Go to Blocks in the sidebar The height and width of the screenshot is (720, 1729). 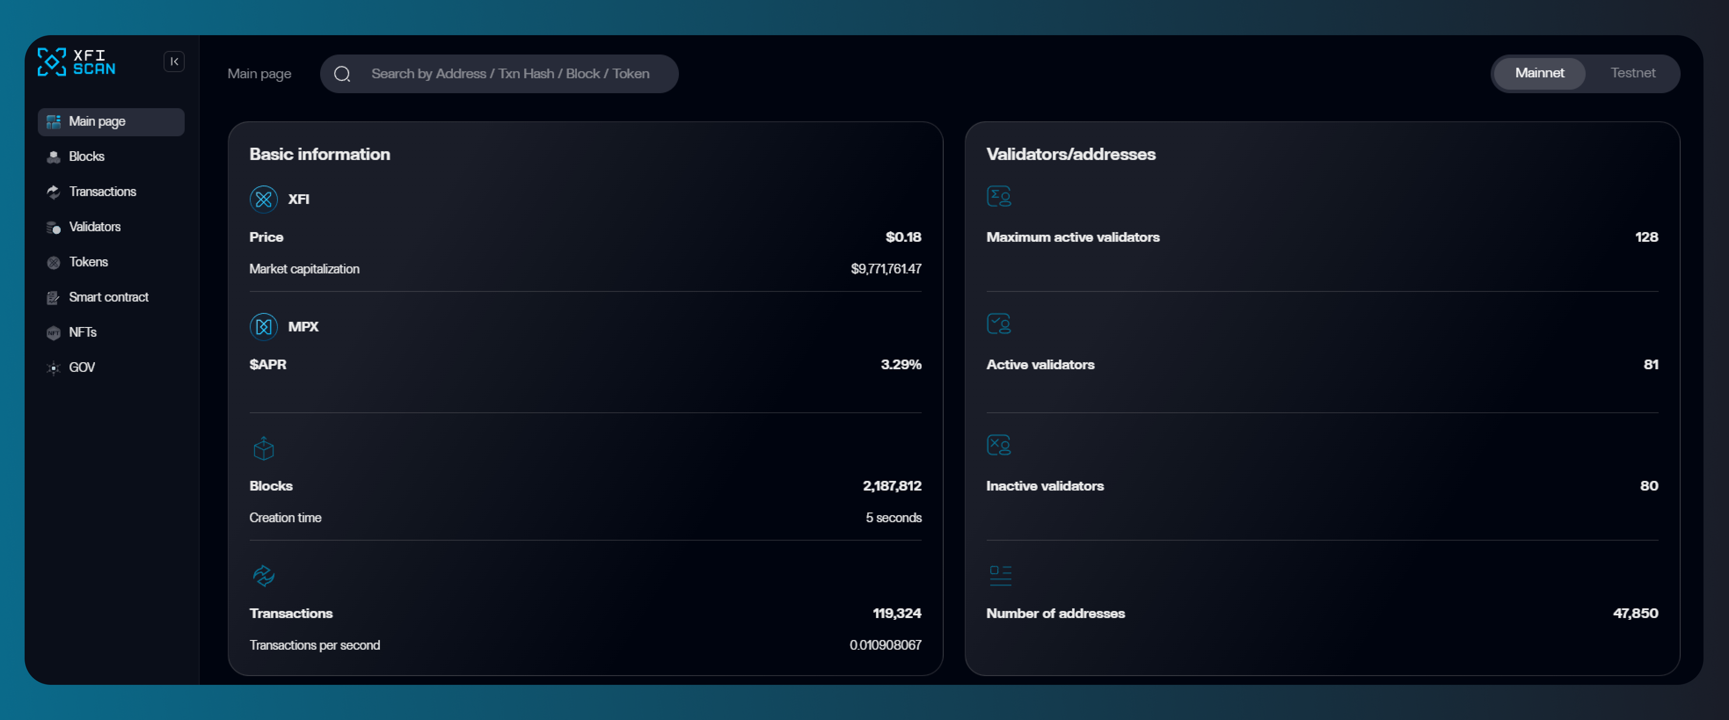click(87, 156)
